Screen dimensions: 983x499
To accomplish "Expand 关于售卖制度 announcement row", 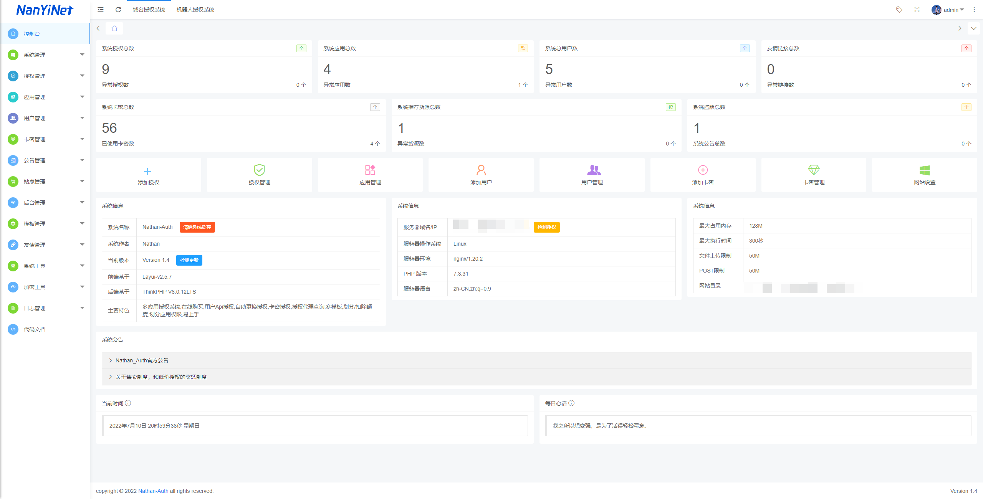I will tap(161, 377).
